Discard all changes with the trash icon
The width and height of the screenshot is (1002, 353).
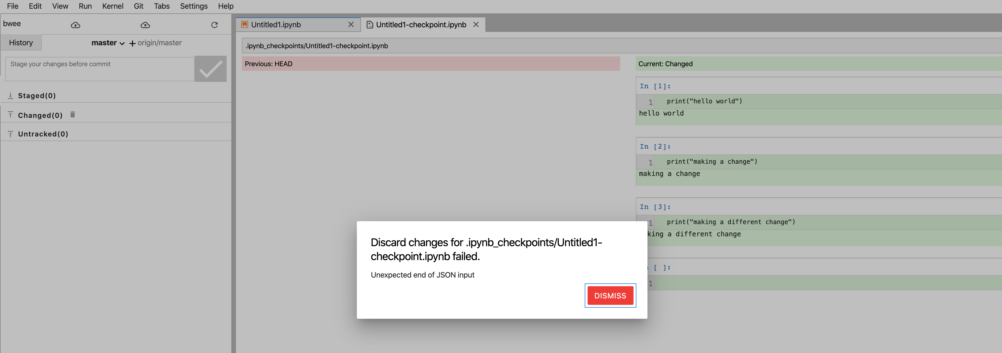[73, 114]
